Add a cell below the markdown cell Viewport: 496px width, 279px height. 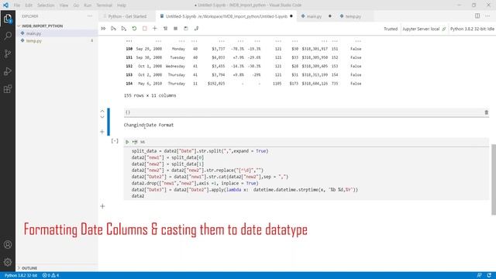tap(102, 132)
